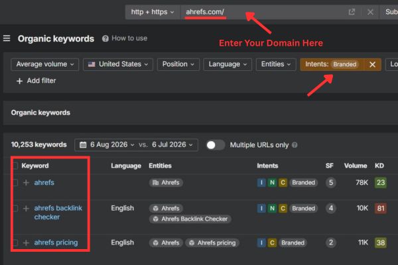Open the Entities filter dropdown
The height and width of the screenshot is (265, 398).
point(276,64)
